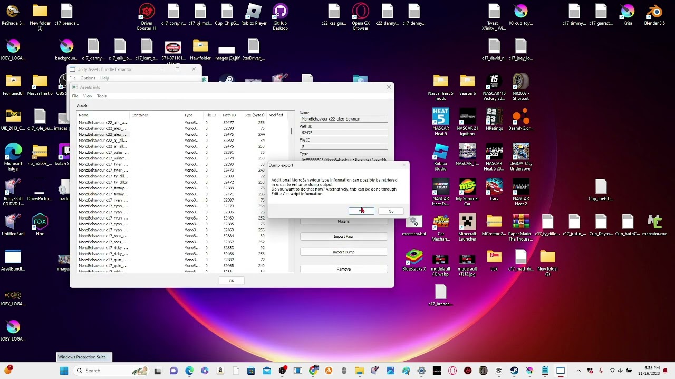Sort the assets by the Size (bytes) column header
Viewport: 675px width, 379px height.
pos(254,115)
